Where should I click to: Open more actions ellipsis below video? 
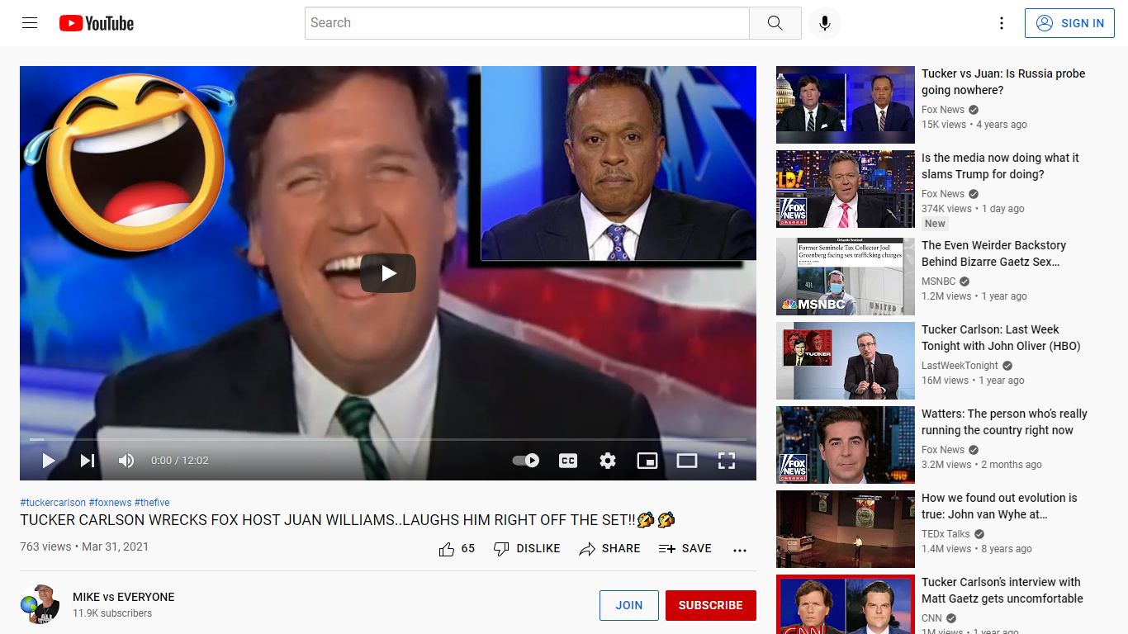pos(740,550)
